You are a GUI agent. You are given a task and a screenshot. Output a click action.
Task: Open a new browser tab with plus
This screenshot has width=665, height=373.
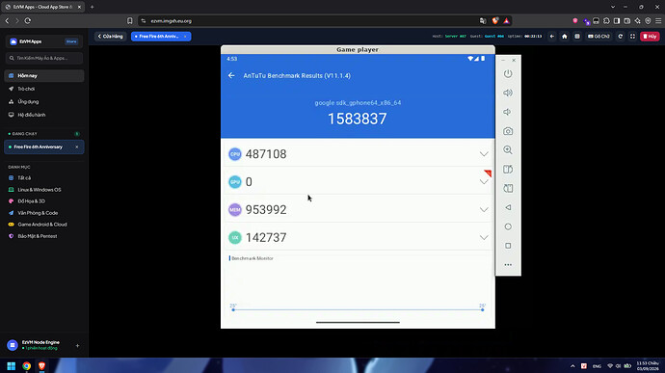pyautogui.click(x=92, y=7)
